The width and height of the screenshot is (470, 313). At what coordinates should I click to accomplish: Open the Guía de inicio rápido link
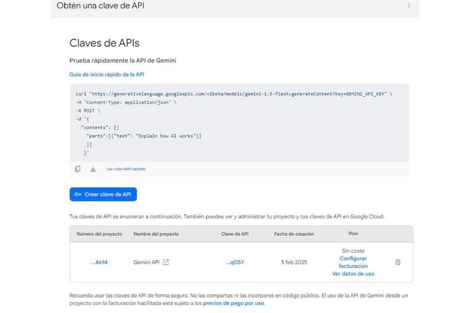[107, 74]
